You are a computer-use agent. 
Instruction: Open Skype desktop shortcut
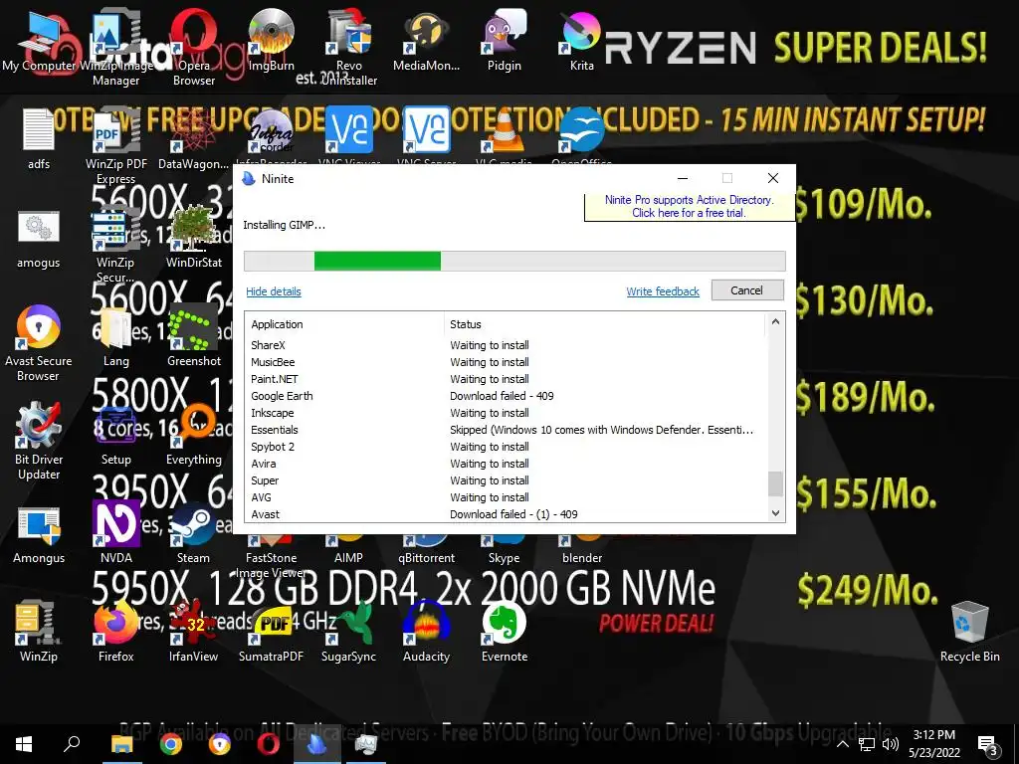click(505, 549)
